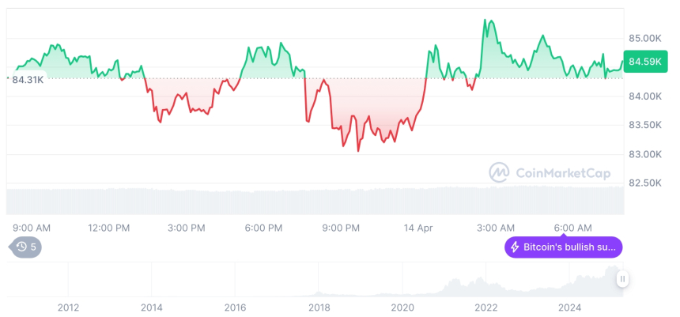680x317 pixels.
Task: Select 2018 on the historical range timeline
Action: [x=319, y=307]
